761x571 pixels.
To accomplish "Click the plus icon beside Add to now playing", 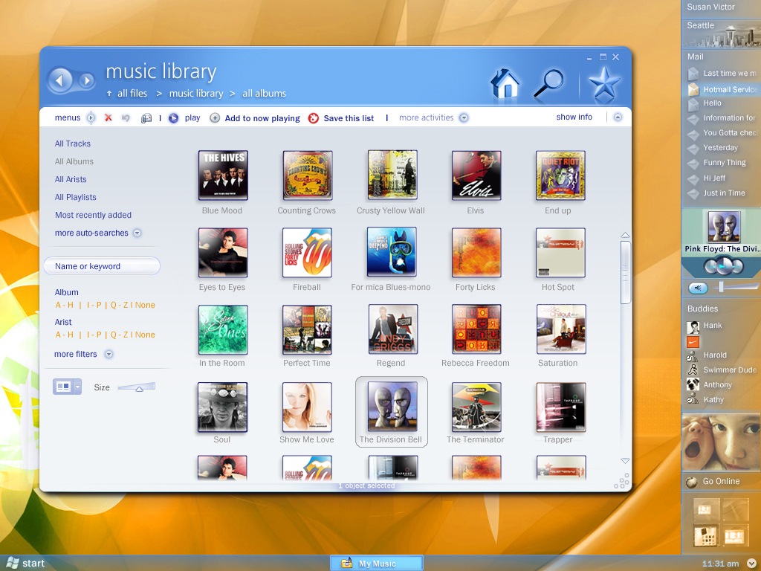I will tap(215, 118).
